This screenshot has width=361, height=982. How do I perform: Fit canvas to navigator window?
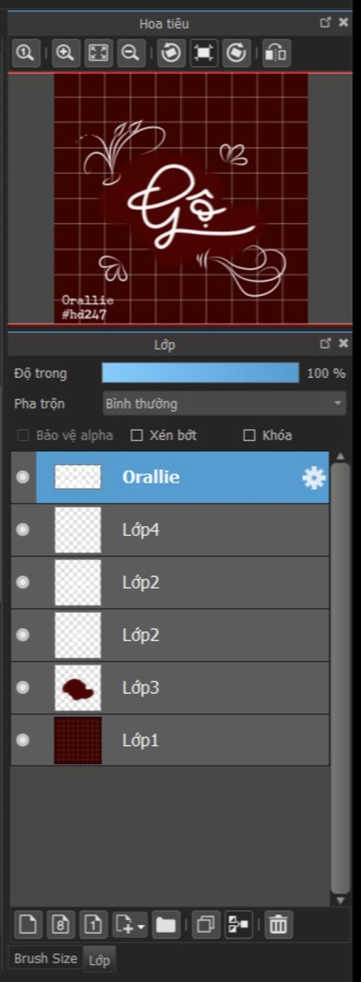(98, 53)
